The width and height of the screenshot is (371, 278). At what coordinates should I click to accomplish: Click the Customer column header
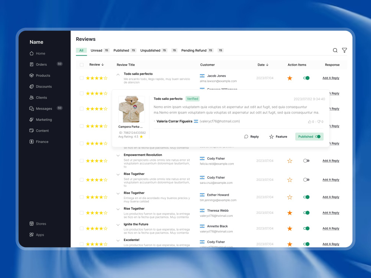pyautogui.click(x=207, y=65)
